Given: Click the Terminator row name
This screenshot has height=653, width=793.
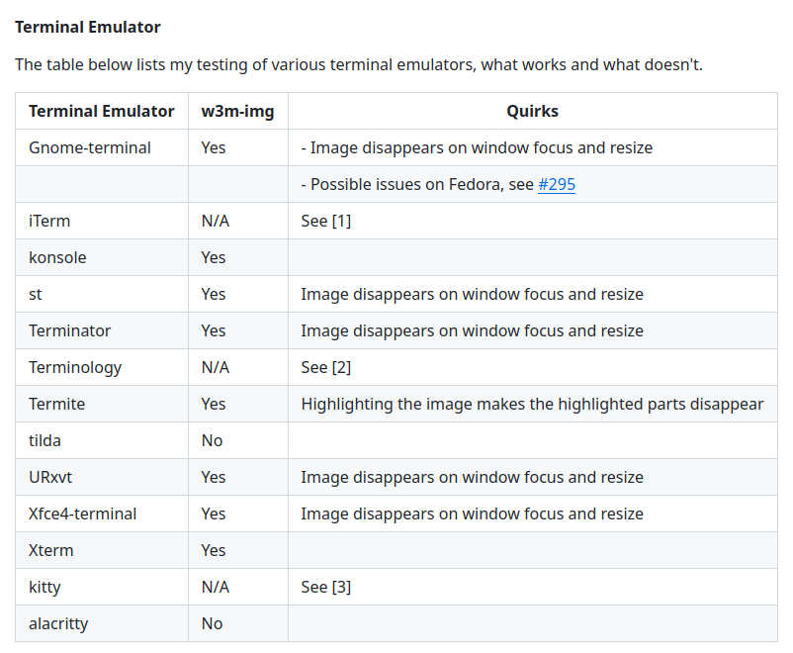Looking at the screenshot, I should point(69,331).
